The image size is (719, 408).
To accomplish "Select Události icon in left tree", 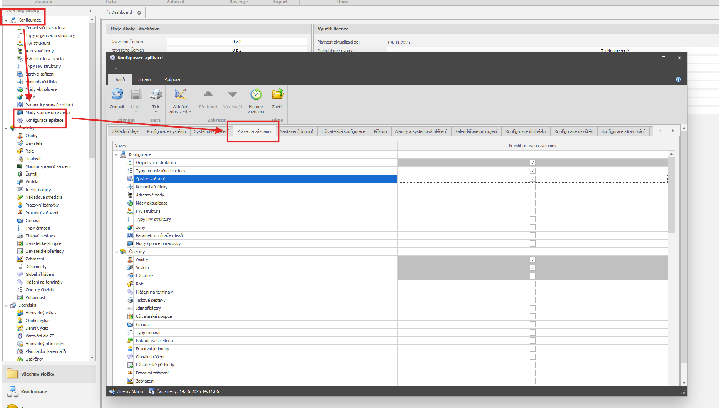I will tap(20, 159).
